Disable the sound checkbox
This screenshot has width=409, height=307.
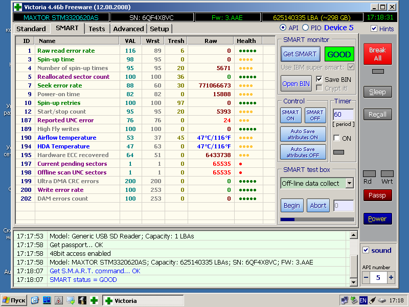click(366, 250)
